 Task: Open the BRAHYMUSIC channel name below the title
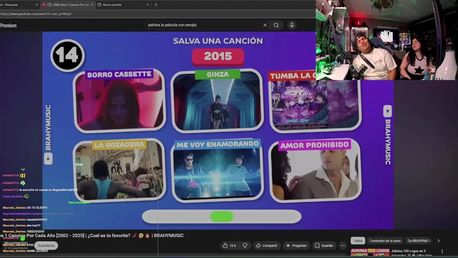click(x=16, y=243)
